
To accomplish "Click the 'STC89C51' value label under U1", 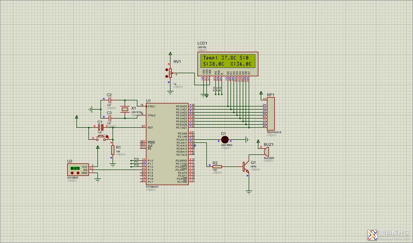I will point(152,187).
